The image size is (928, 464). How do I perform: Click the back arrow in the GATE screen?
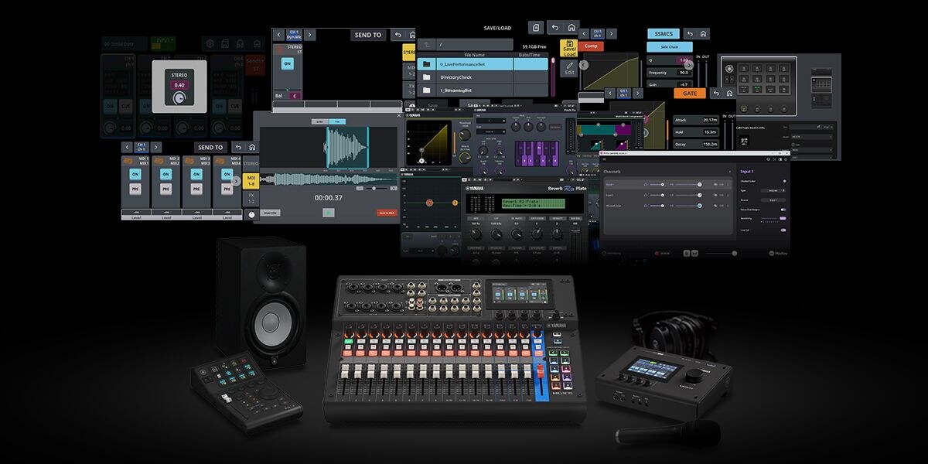pos(716,93)
